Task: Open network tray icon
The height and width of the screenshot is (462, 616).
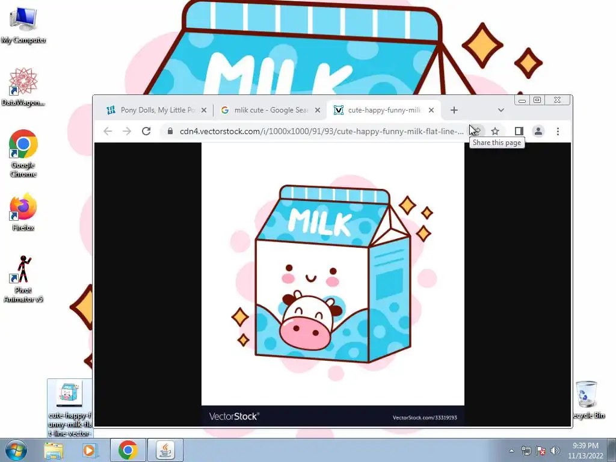Action: [x=526, y=451]
